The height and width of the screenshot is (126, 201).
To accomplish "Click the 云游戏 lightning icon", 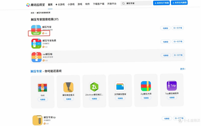I will [x=56, y=5].
